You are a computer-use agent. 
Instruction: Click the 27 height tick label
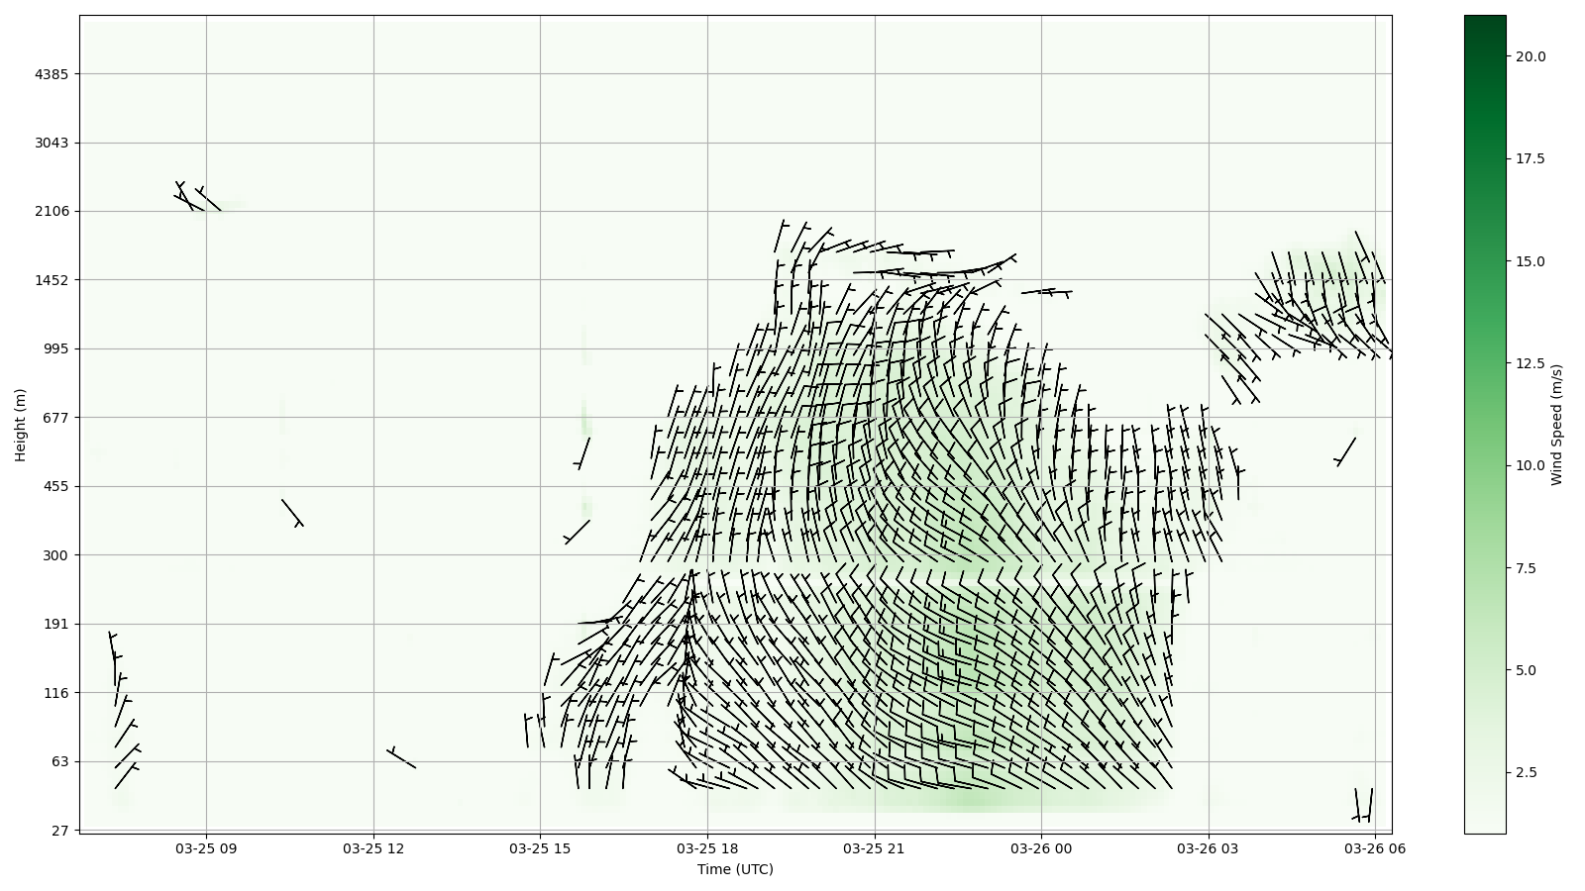coord(60,831)
